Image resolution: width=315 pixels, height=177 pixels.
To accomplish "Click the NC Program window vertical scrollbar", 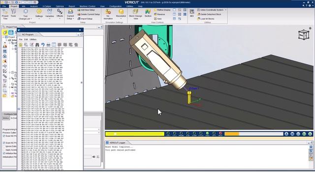I will click(x=82, y=83).
